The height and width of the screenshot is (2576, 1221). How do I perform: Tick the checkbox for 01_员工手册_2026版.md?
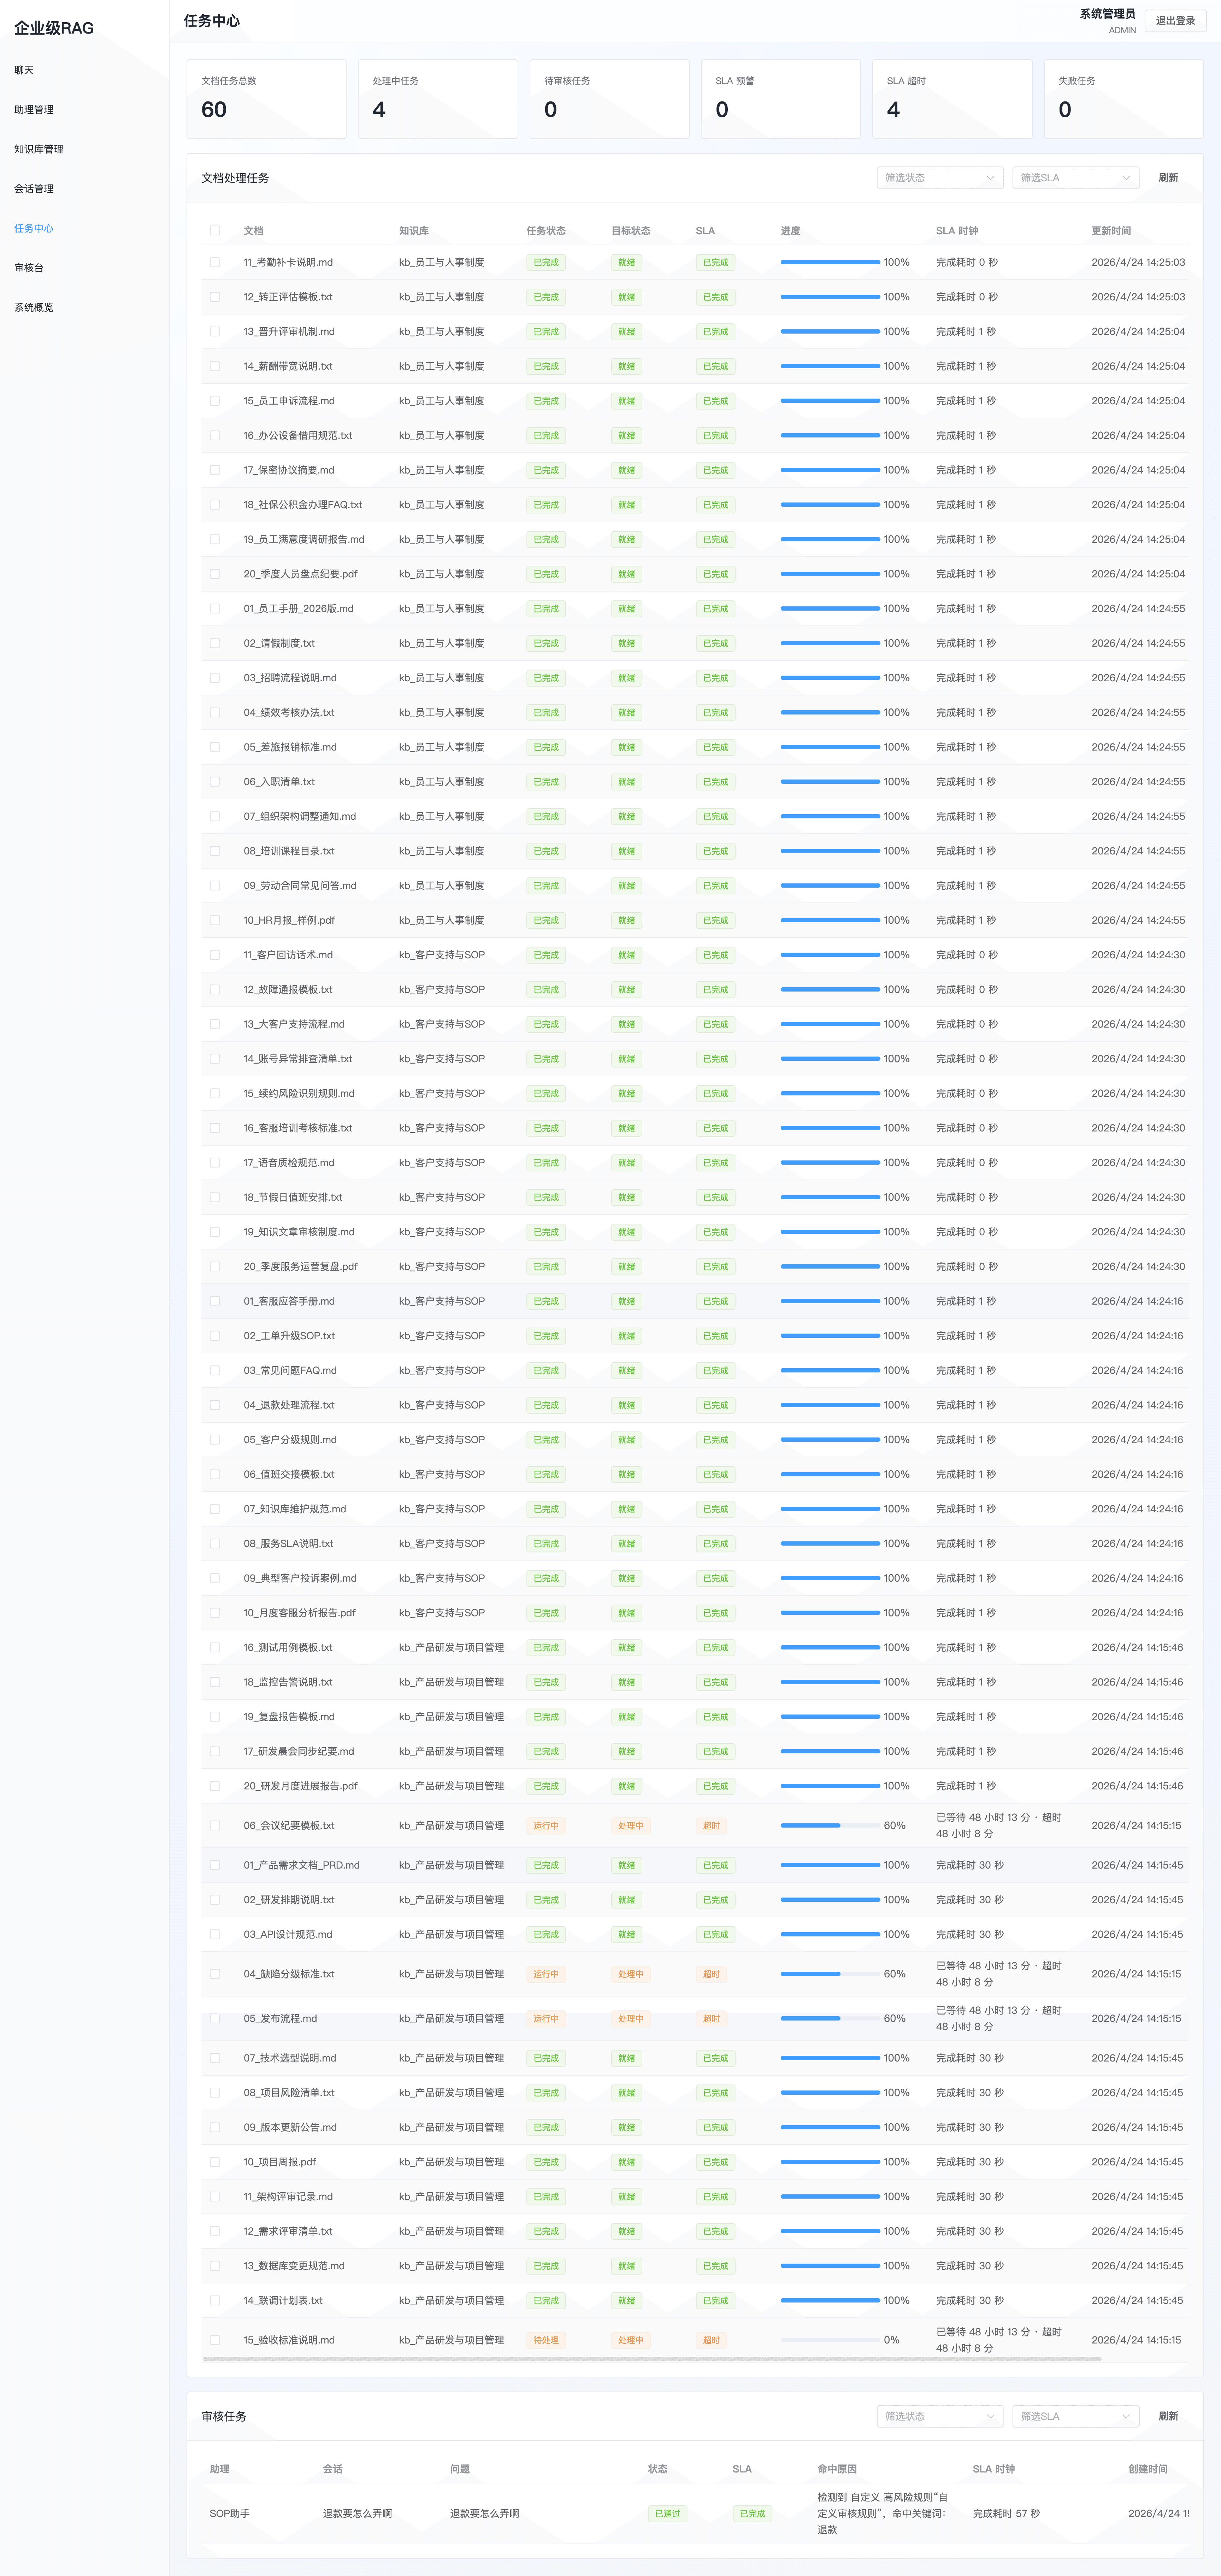coord(215,609)
